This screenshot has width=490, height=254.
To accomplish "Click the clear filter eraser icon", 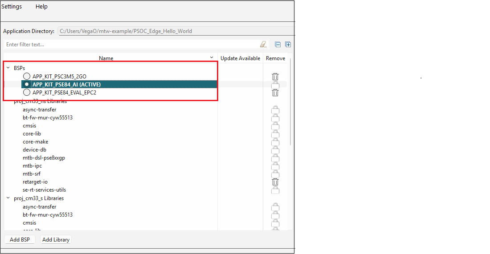I will [x=263, y=44].
